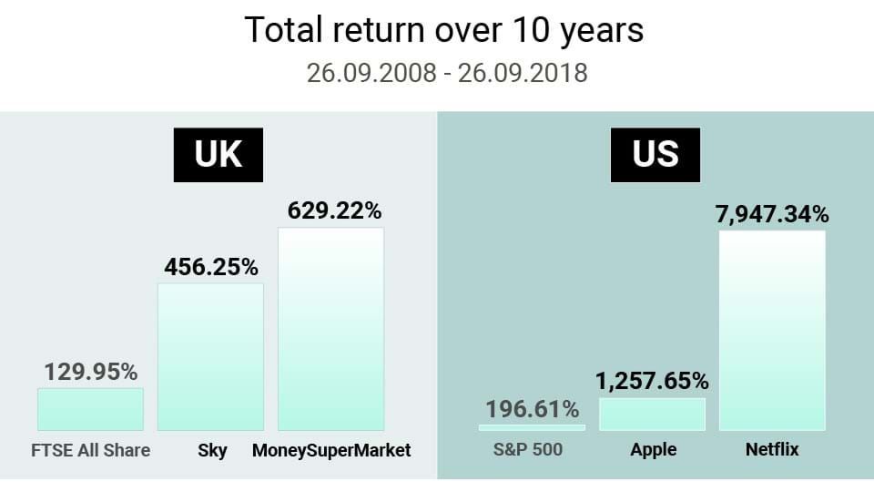
Task: Select the 1,257.65% value label
Action: 652,382
